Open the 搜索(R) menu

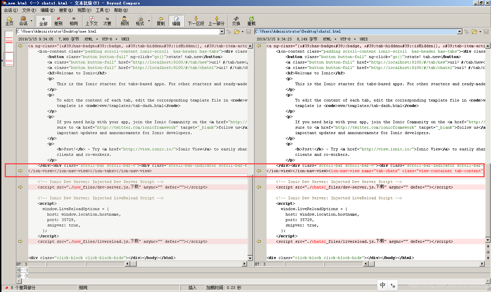click(66, 10)
